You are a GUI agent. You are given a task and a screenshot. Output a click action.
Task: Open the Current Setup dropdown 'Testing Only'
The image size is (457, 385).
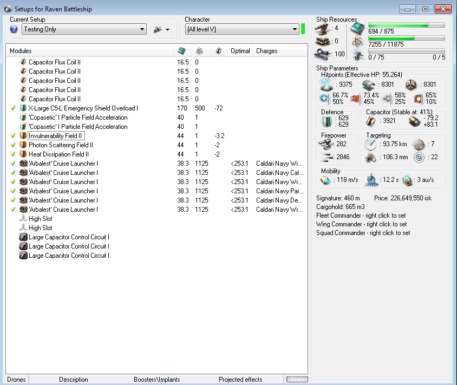point(84,29)
